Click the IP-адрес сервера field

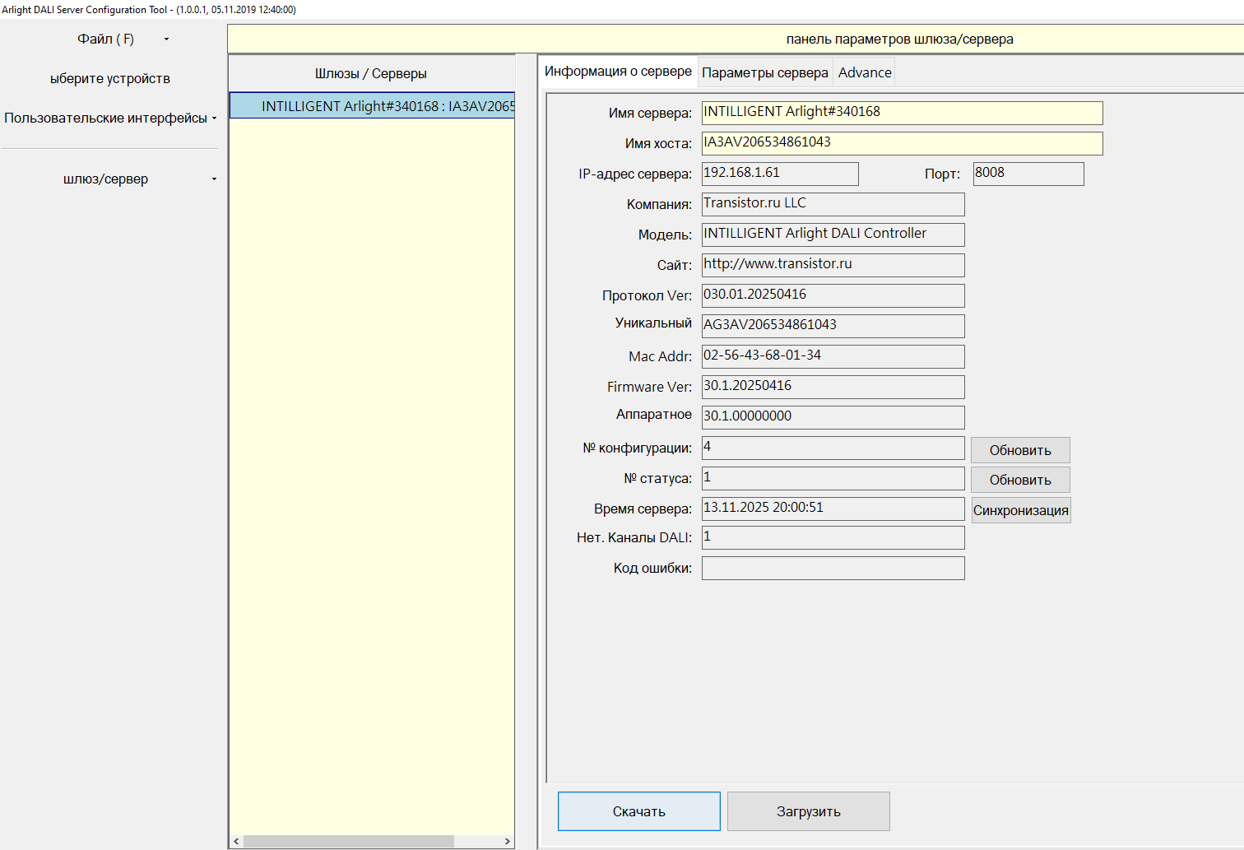(779, 174)
